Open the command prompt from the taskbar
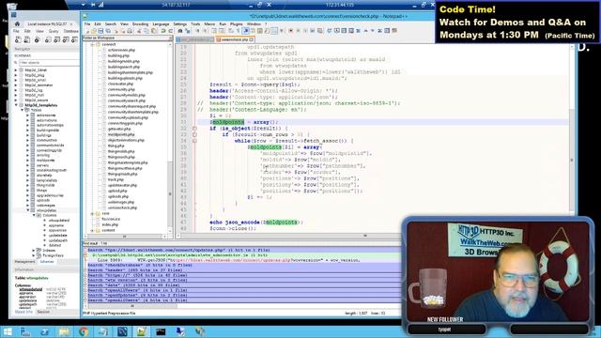601x338 pixels. 161,331
